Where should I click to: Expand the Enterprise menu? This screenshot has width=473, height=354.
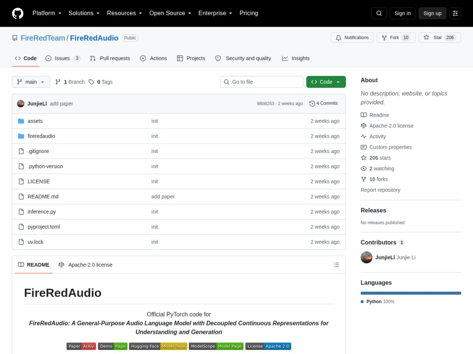click(x=215, y=13)
